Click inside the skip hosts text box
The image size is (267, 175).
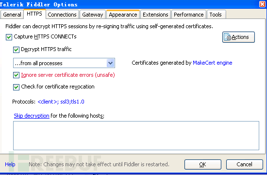pos(136,136)
